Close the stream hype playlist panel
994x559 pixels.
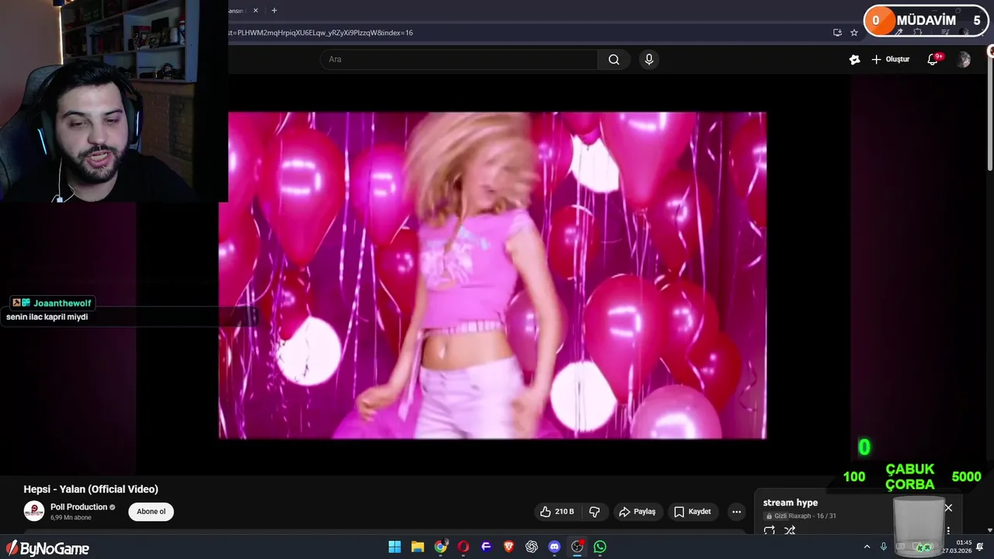point(948,508)
